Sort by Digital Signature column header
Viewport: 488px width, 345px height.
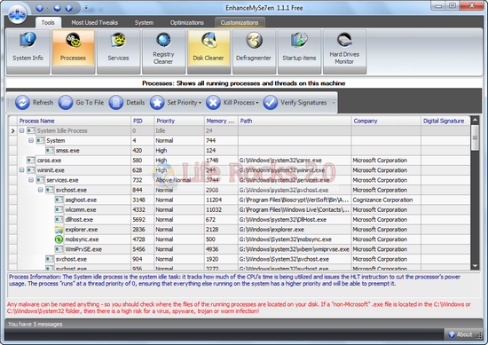[445, 121]
